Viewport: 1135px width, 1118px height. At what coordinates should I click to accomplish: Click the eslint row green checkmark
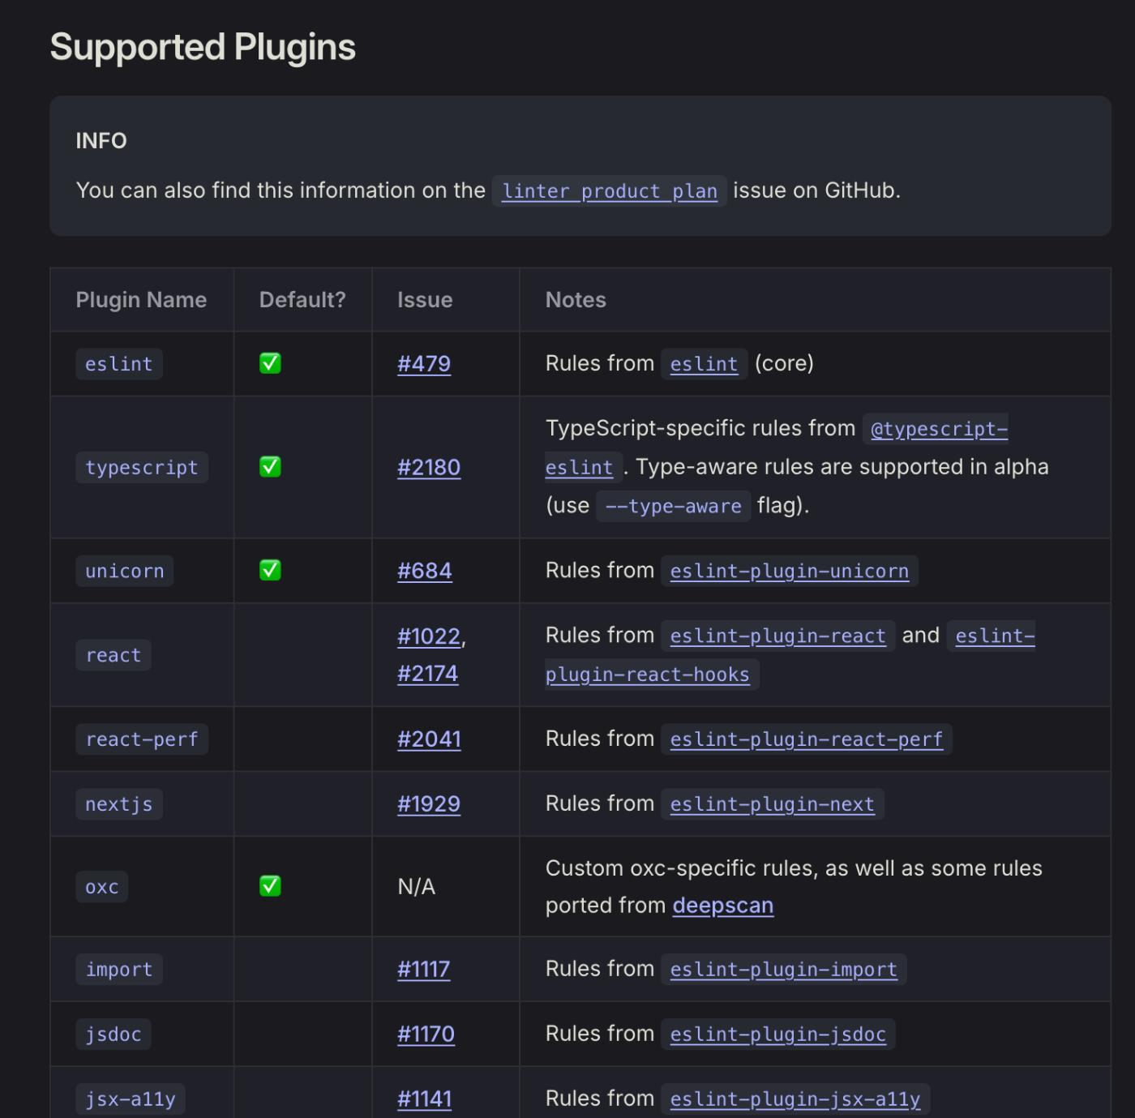tap(270, 363)
